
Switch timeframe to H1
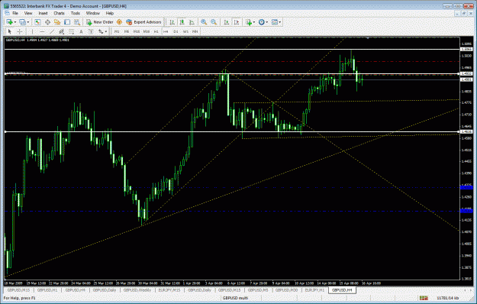(156, 31)
